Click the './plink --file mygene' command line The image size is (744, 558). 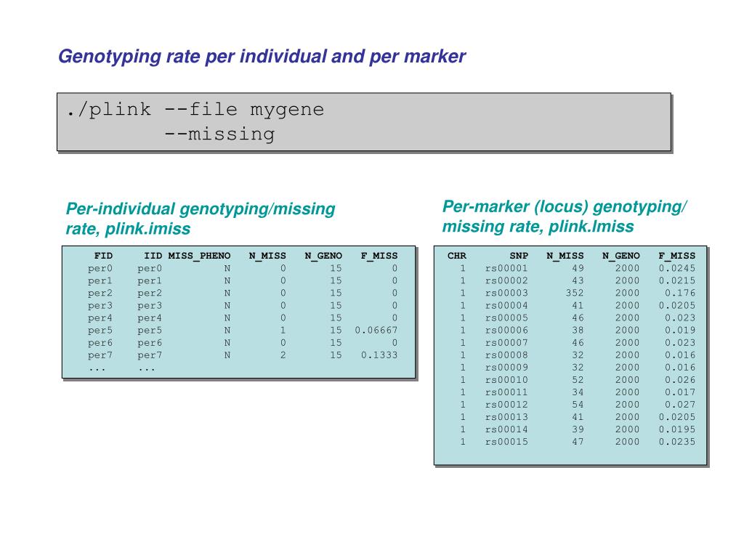[x=195, y=110]
